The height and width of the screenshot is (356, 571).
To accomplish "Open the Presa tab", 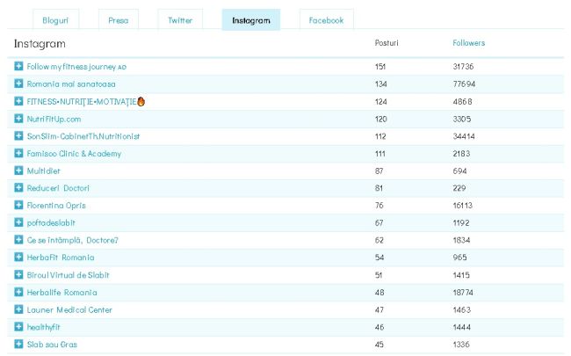I will [x=118, y=20].
